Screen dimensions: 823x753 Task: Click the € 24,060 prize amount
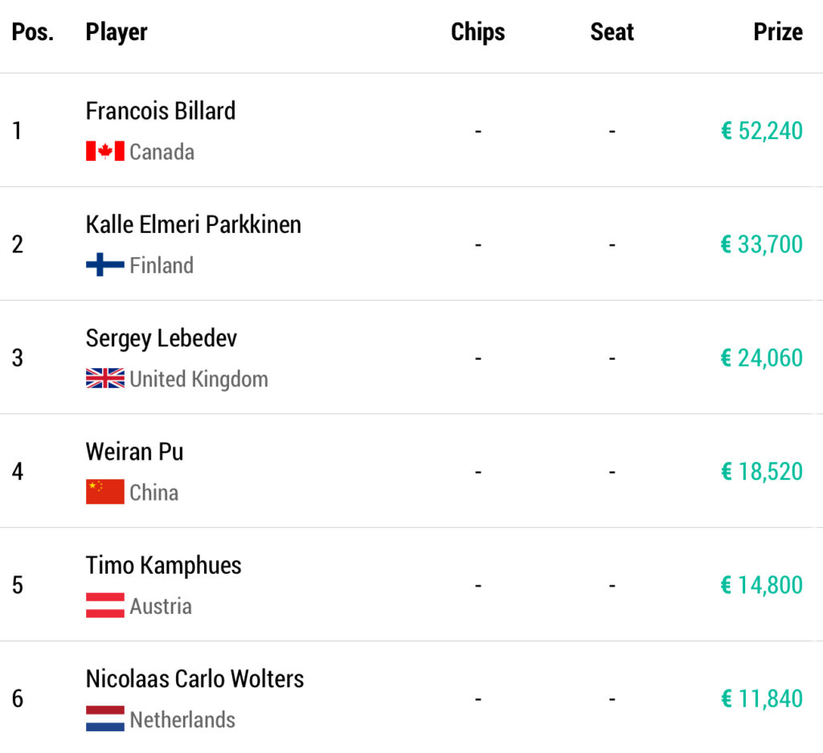click(x=761, y=358)
